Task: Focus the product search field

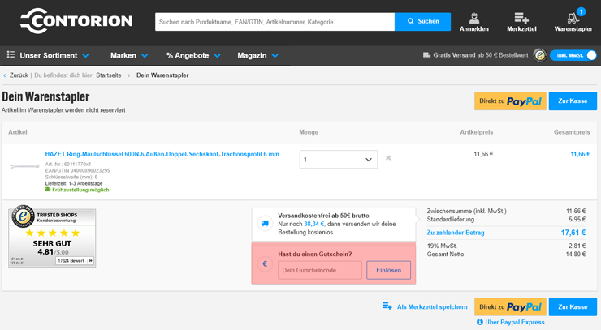Action: (275, 22)
